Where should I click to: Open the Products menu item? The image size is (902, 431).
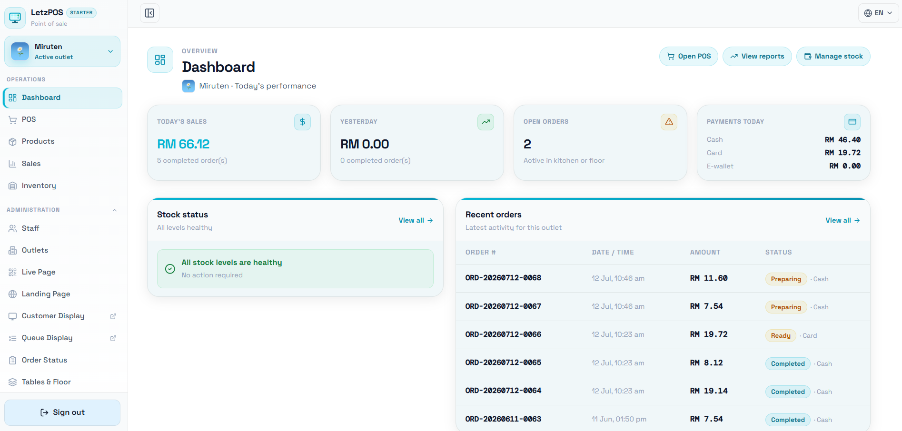(x=62, y=142)
